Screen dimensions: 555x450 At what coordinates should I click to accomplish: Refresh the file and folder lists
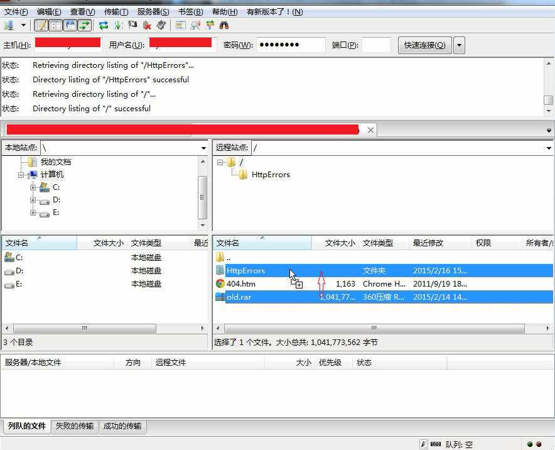[104, 25]
